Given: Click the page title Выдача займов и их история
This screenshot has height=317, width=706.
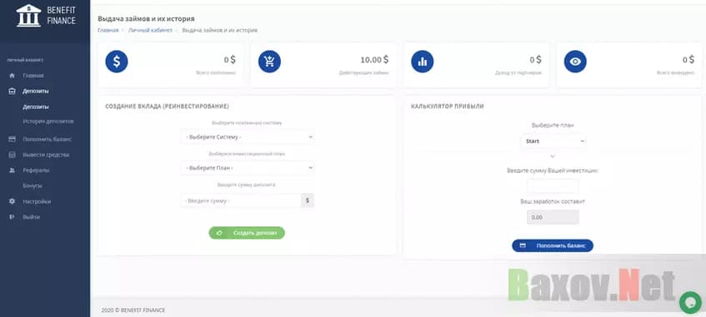Looking at the screenshot, I should tap(147, 19).
